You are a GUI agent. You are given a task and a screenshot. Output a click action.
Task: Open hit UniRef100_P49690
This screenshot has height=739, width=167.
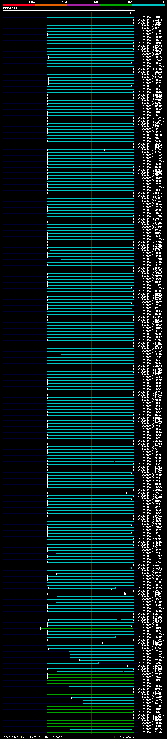coord(150,23)
